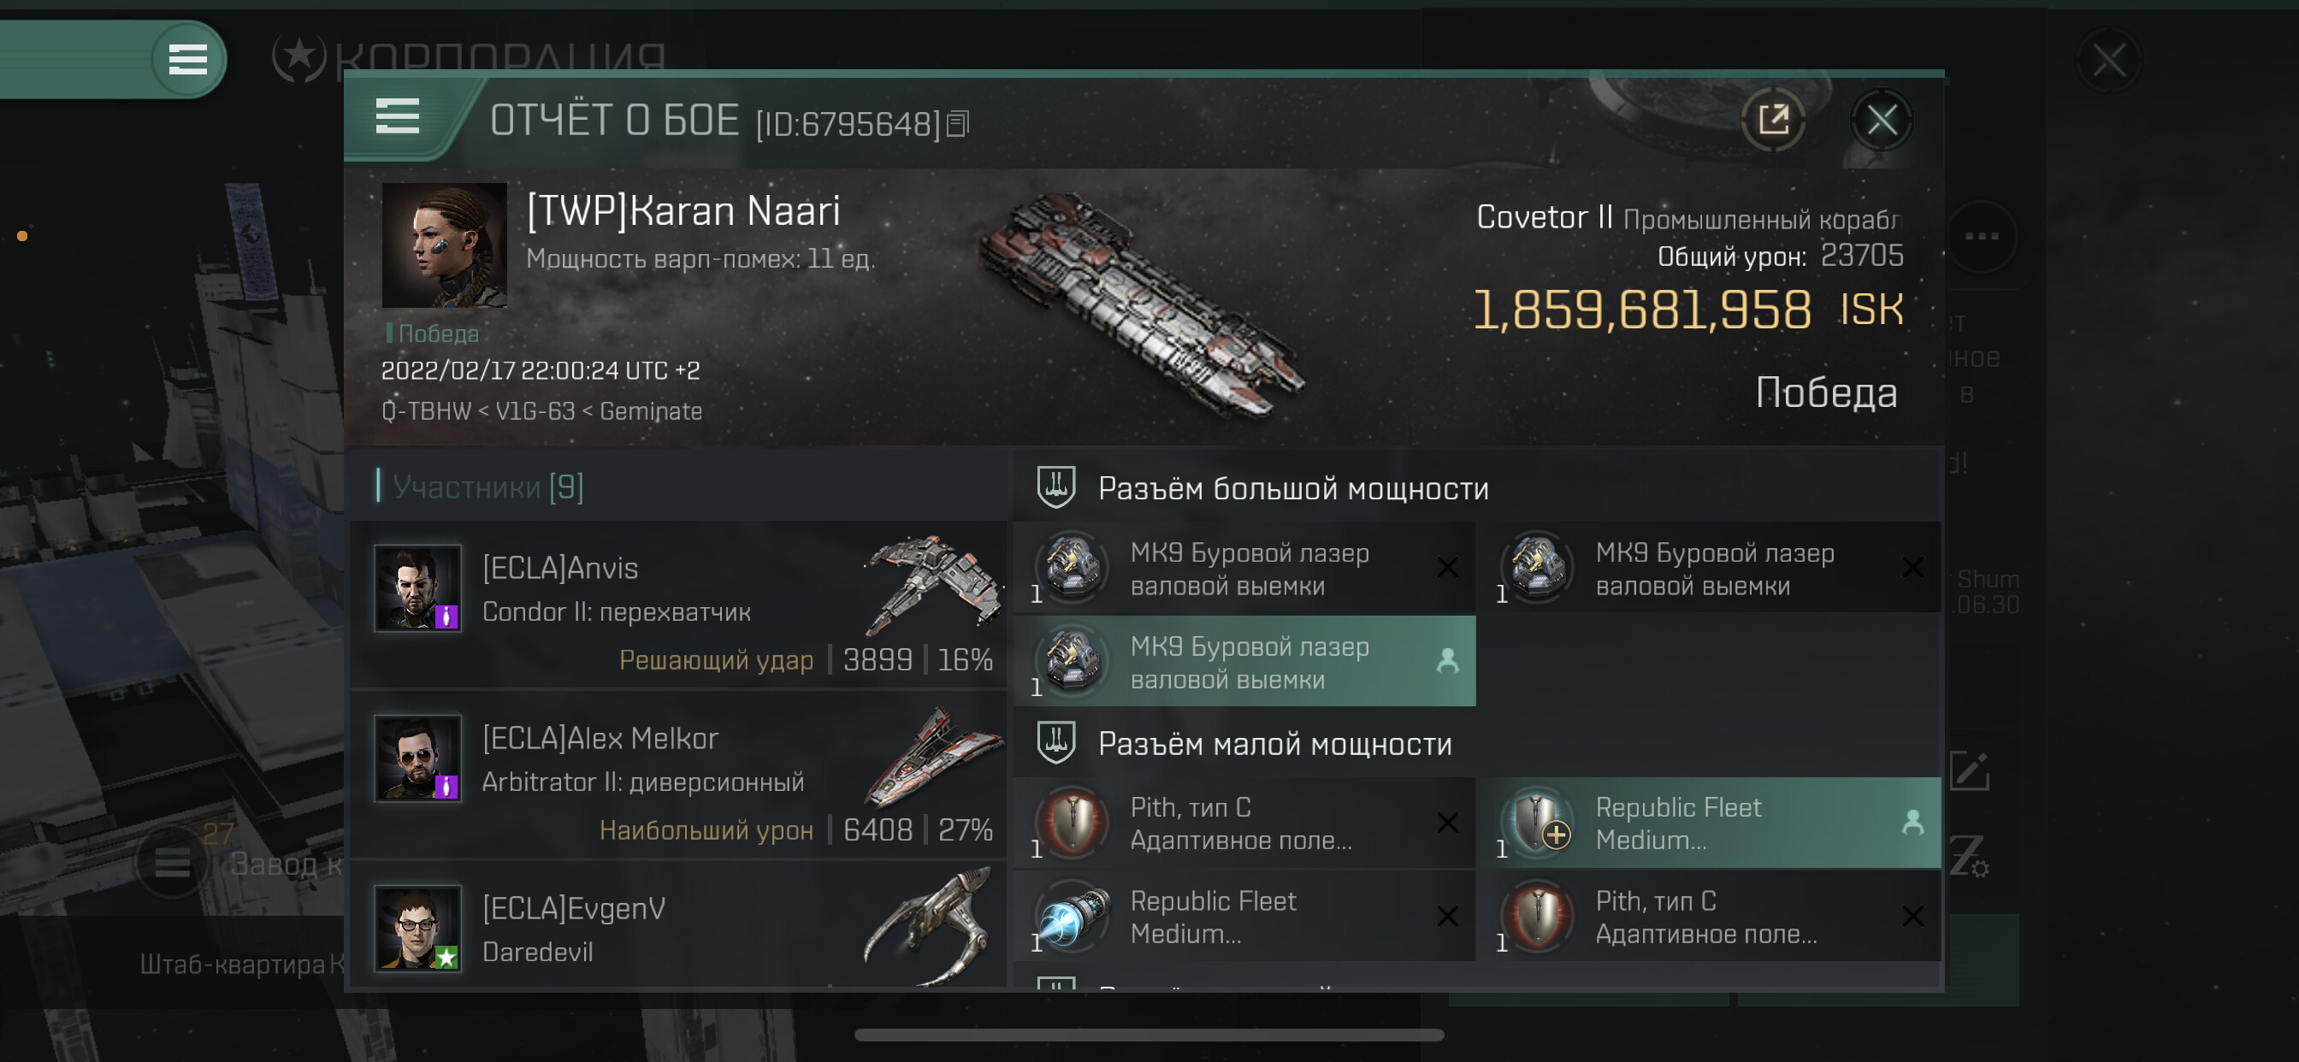This screenshot has width=2299, height=1062.
Task: Click the system path Q-TBHW < V1G-63 < Geminate
Action: pos(541,411)
